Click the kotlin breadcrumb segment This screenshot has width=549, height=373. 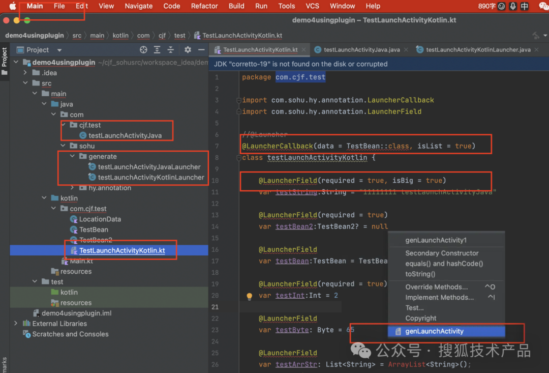tap(120, 36)
